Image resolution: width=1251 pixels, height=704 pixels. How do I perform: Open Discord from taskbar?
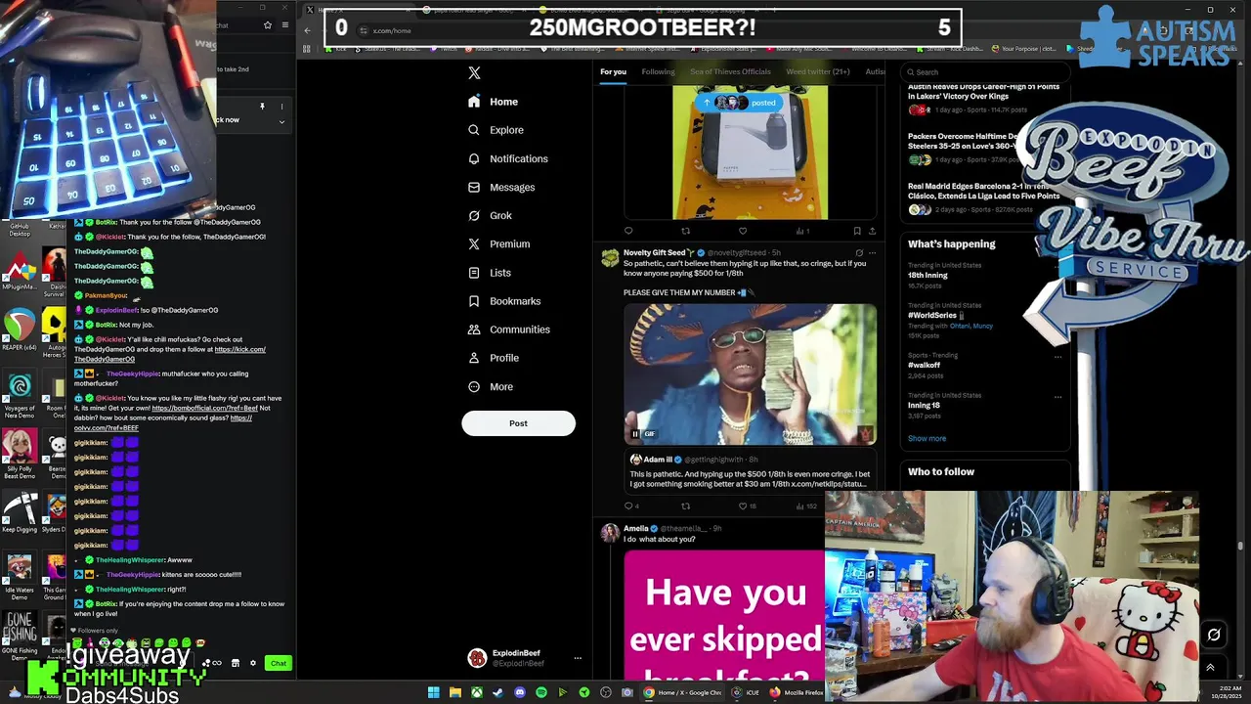519,692
